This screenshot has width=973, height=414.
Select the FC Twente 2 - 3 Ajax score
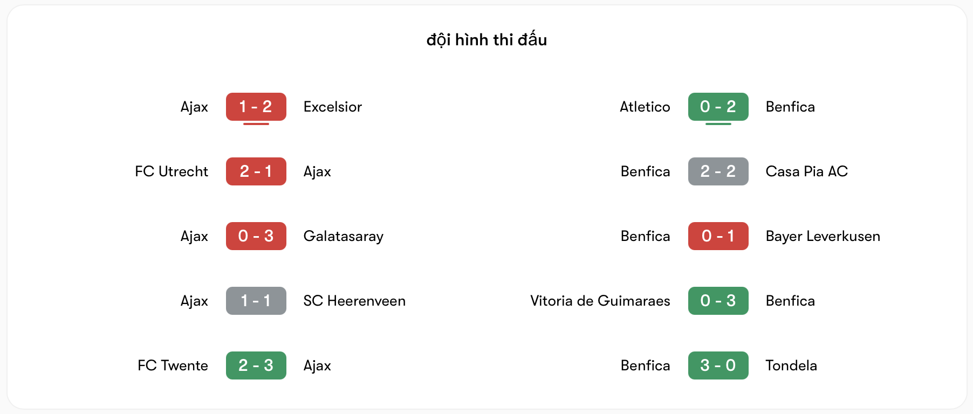coord(256,365)
